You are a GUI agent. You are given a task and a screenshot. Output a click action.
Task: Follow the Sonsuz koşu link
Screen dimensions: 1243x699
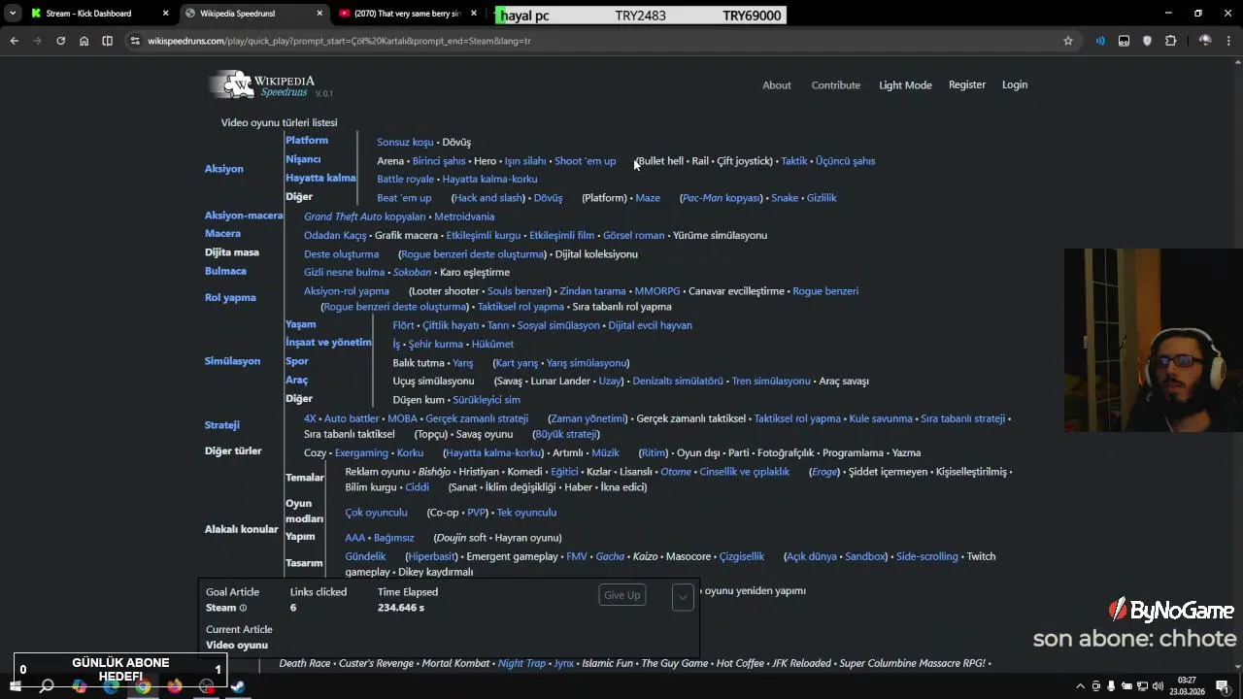tap(405, 142)
